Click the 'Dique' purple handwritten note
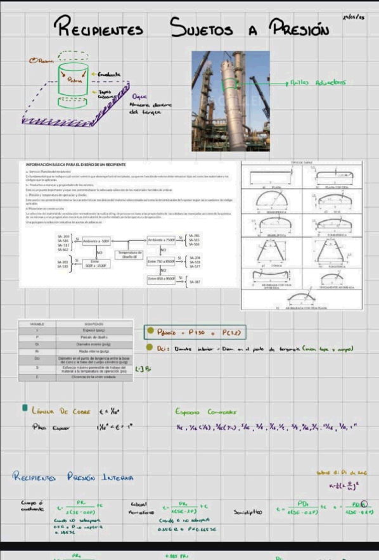Screen dimensions: 379x560 (x=139, y=96)
